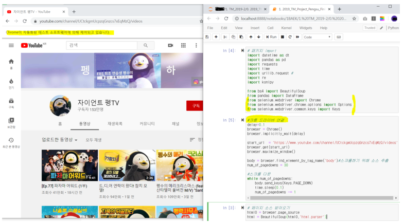The image size is (404, 223).
Task: Open History clock icon in sidebar
Action: (11, 142)
